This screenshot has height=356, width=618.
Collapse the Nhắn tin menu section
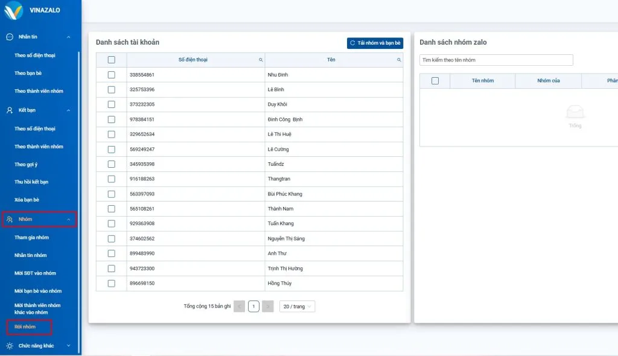(x=68, y=37)
